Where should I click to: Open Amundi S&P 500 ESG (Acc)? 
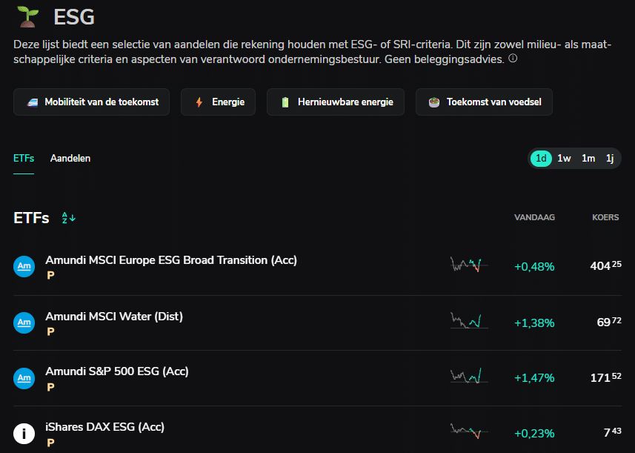[x=317, y=378]
